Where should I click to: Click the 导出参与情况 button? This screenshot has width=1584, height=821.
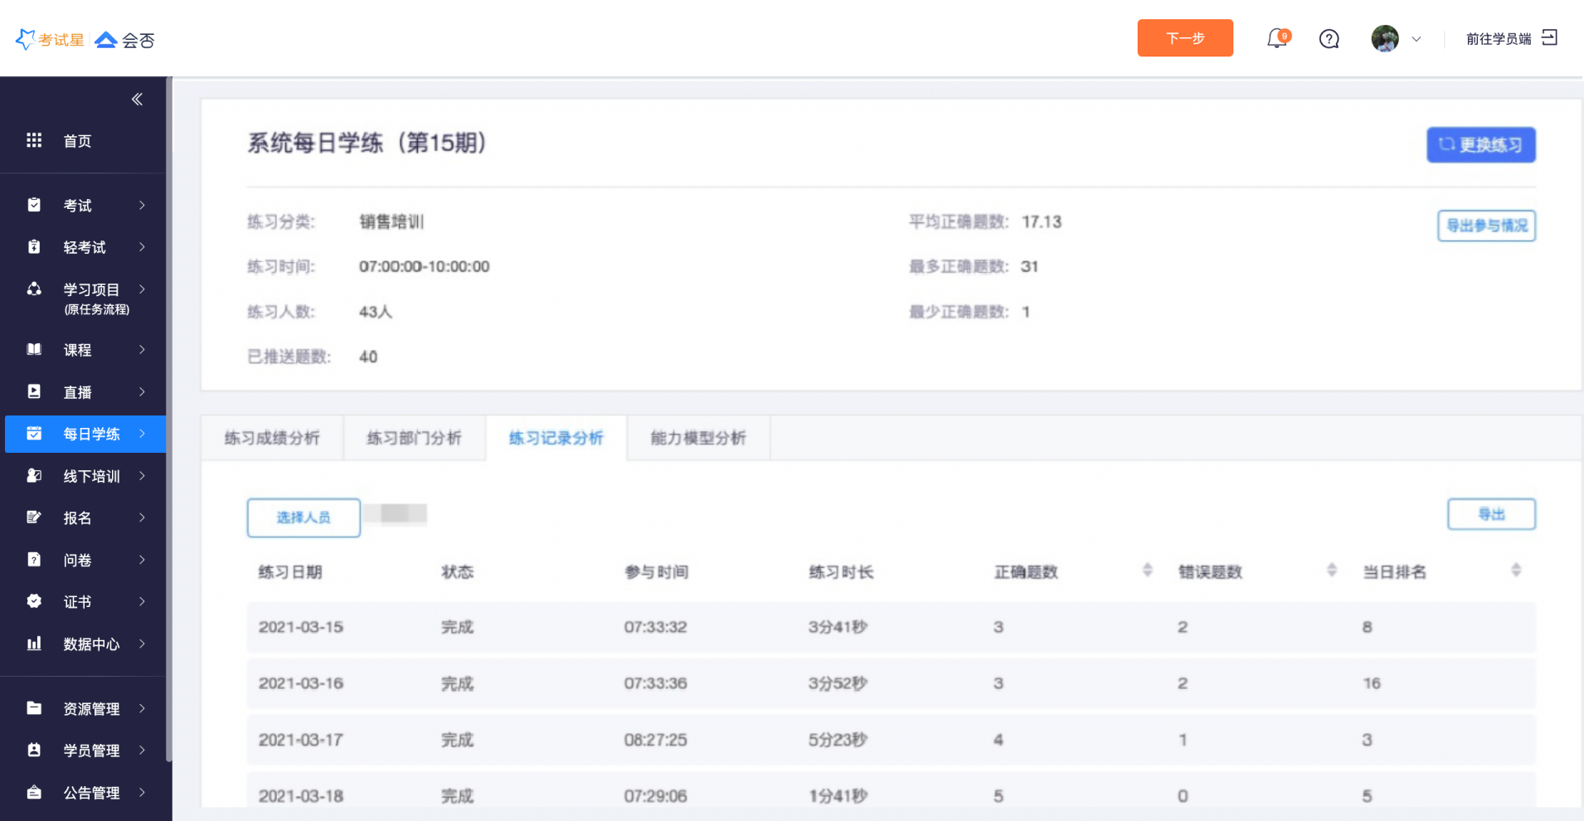[1485, 226]
